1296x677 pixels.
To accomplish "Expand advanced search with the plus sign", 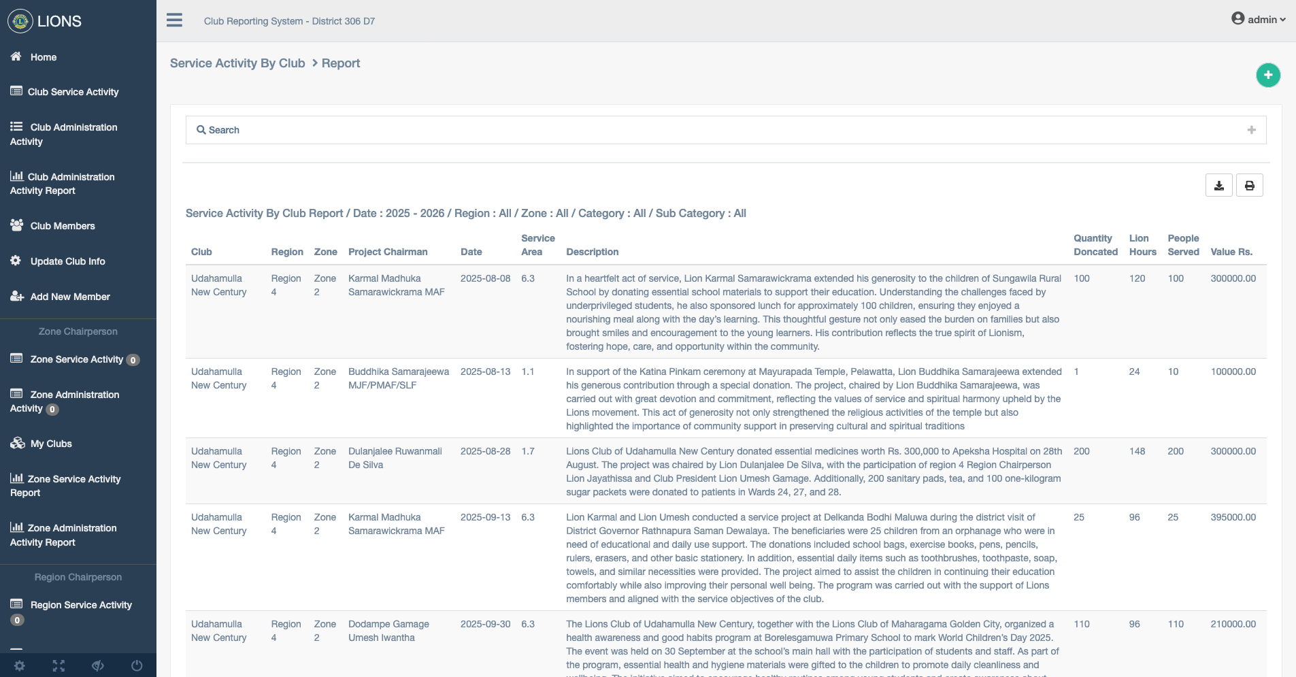I will point(1251,129).
